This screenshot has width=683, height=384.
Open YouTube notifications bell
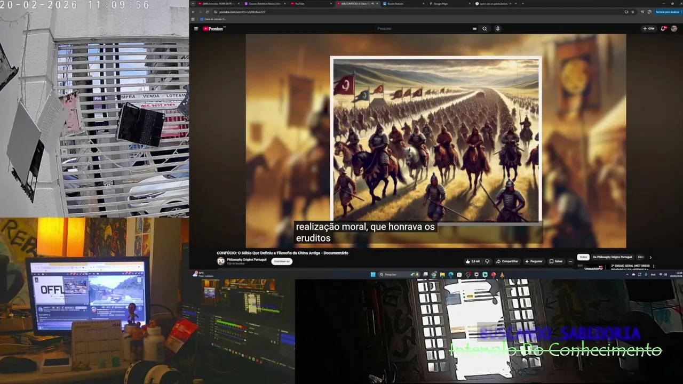point(664,29)
